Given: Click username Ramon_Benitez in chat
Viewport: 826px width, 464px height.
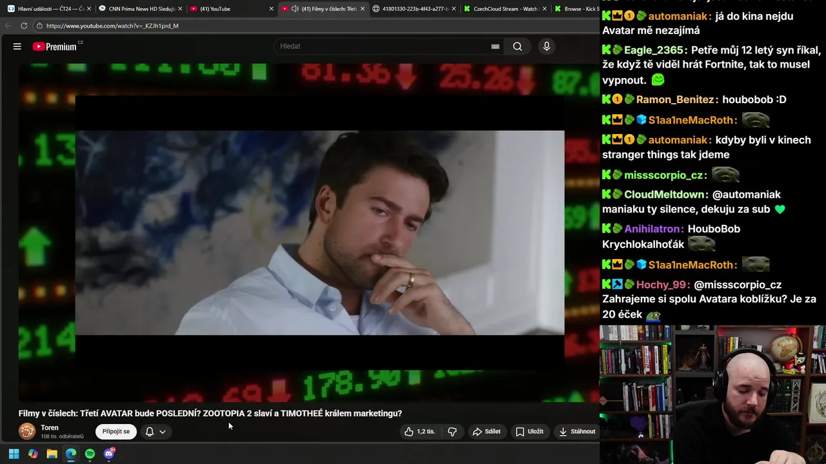Looking at the screenshot, I should point(676,100).
